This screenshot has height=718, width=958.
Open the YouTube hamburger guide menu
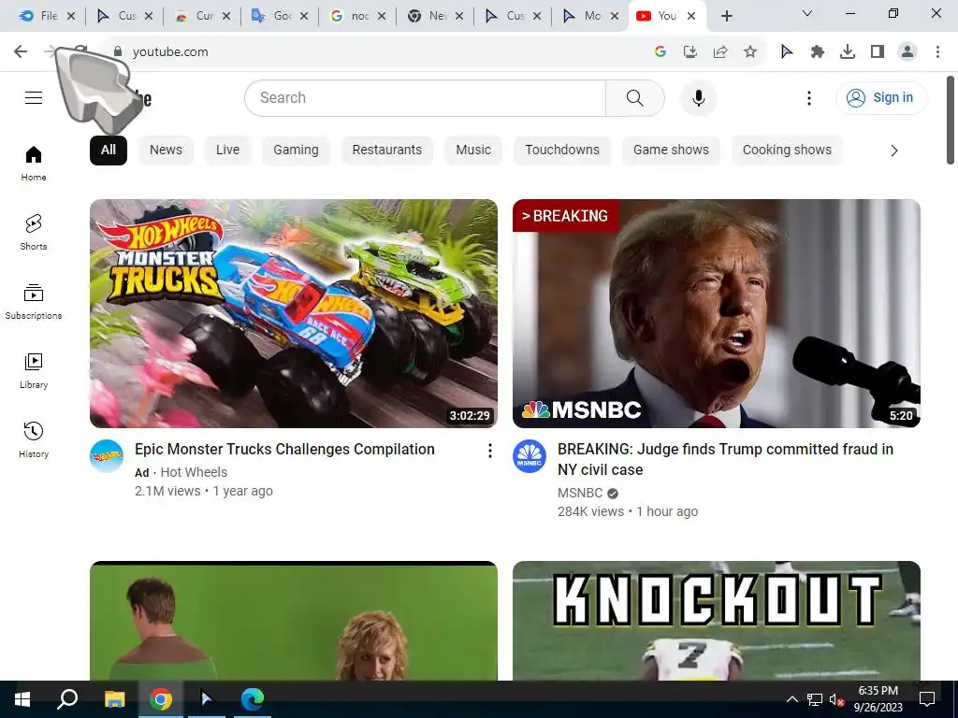pyautogui.click(x=34, y=97)
